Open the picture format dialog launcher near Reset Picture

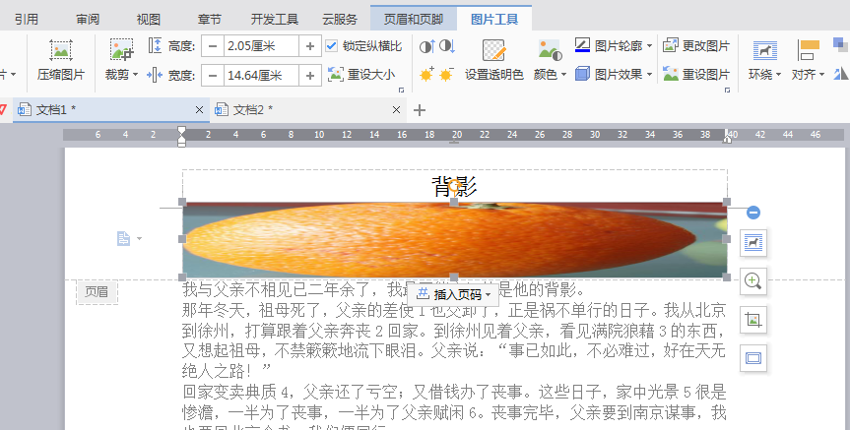(727, 90)
